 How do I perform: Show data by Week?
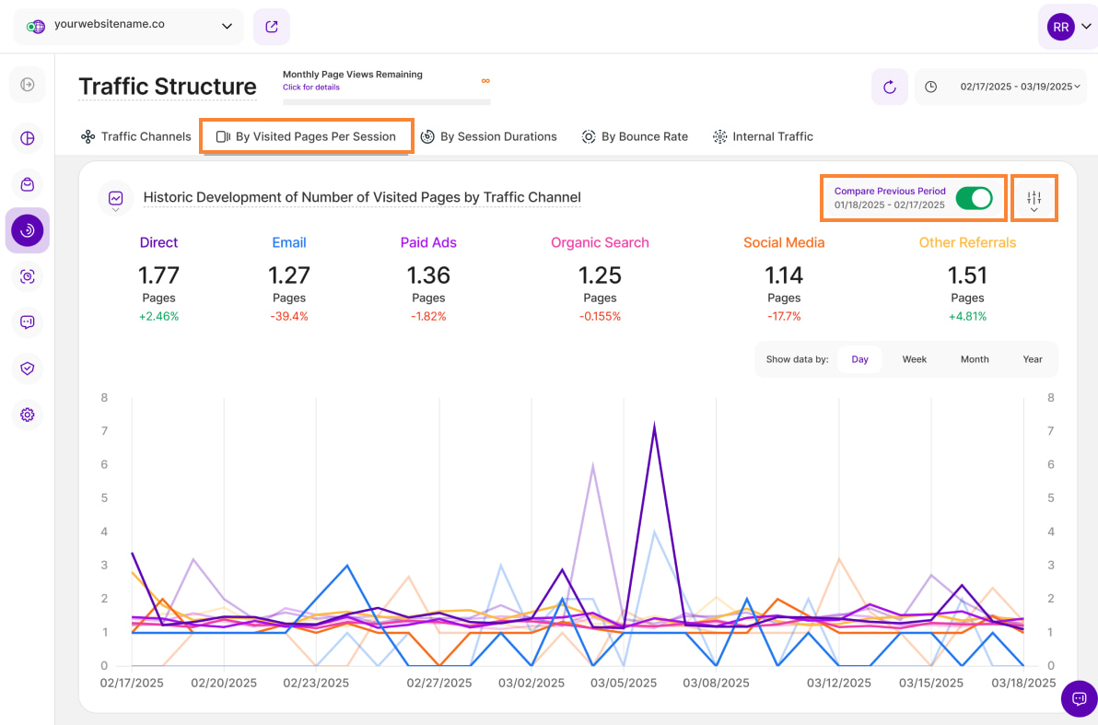914,359
